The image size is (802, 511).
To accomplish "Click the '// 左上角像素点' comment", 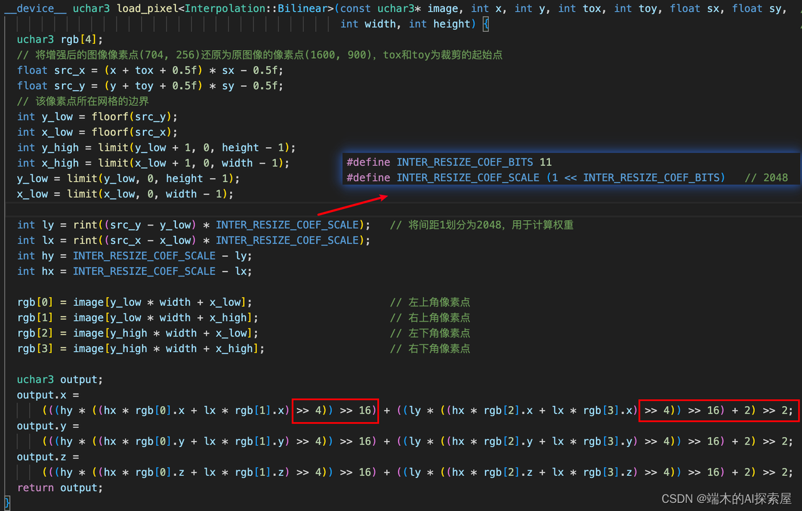I will (x=430, y=302).
